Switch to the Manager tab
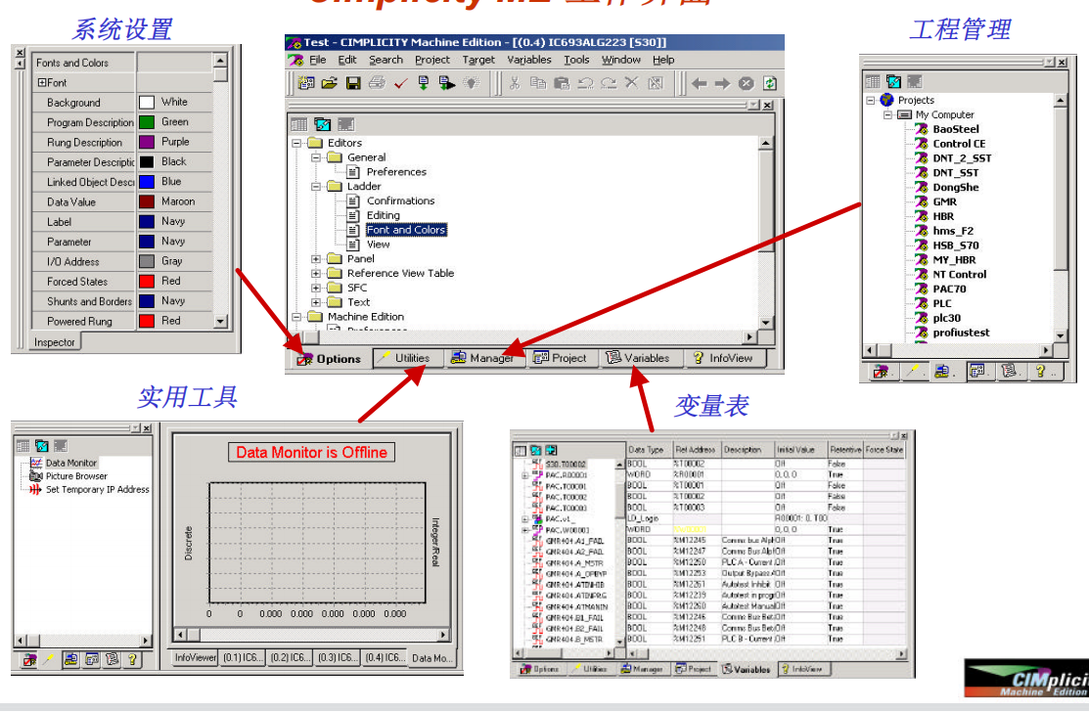Screen dimensions: 1089x712 tap(484, 358)
